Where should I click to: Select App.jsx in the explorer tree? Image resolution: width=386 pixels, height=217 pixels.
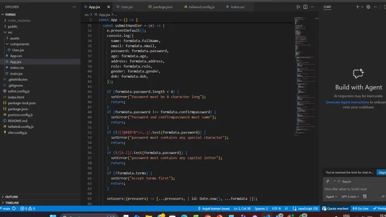(15, 62)
